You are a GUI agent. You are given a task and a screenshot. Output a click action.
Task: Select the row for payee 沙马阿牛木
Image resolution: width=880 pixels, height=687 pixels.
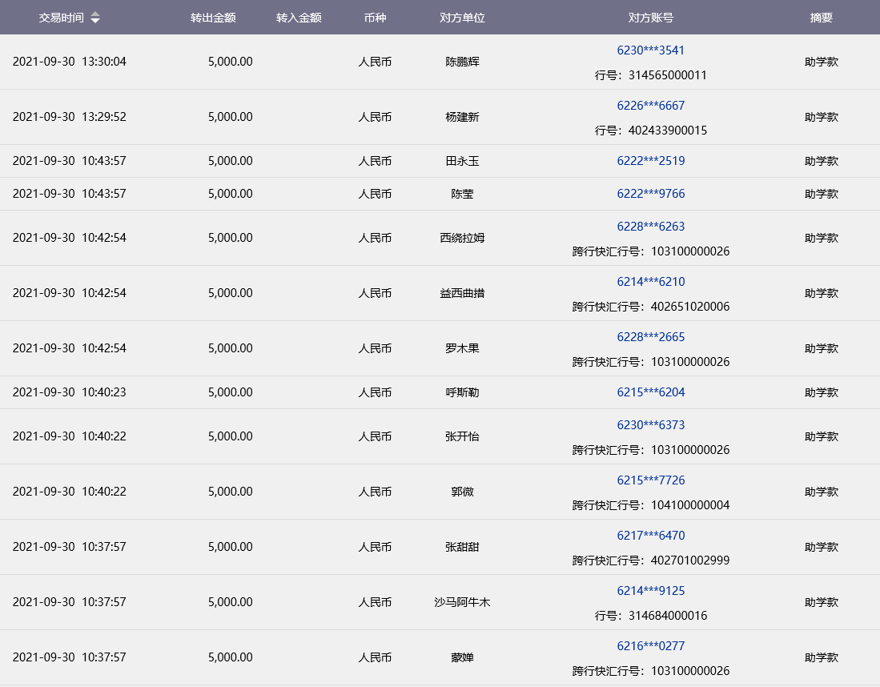[462, 602]
